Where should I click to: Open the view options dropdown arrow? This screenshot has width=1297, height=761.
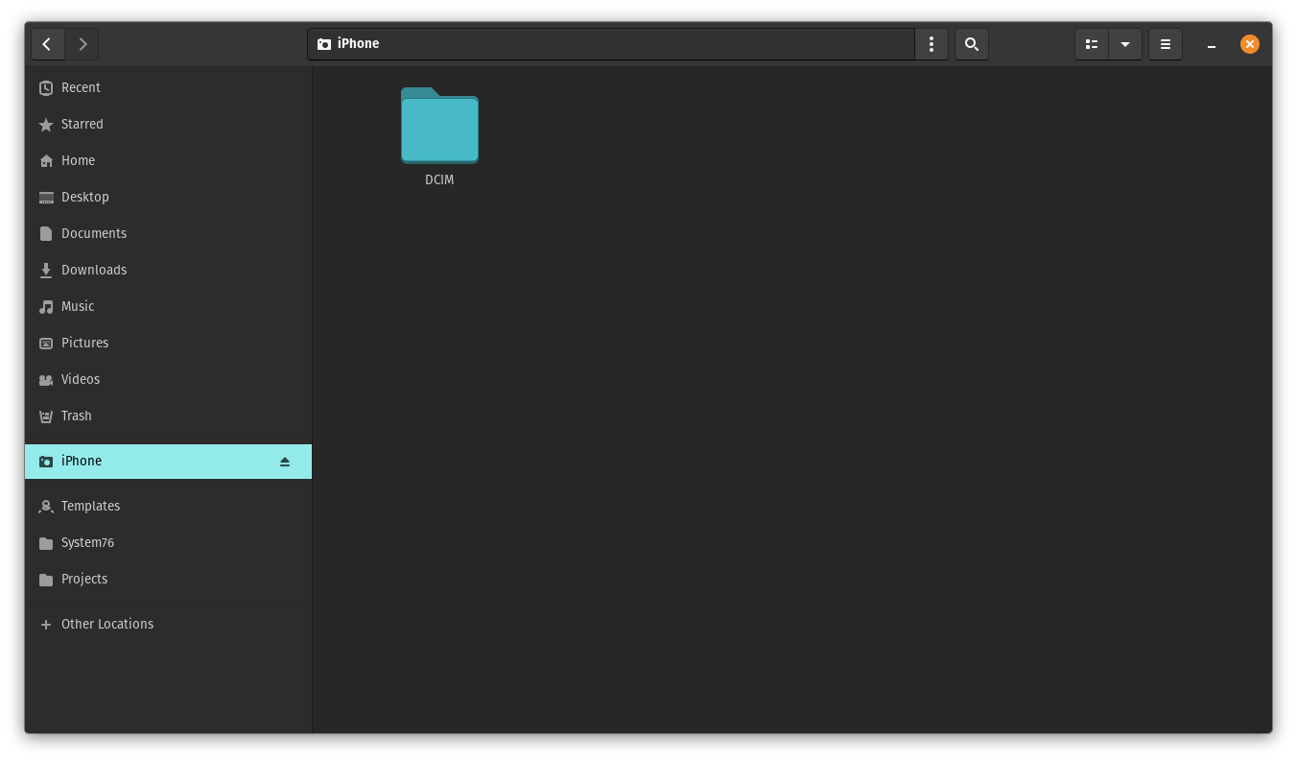click(1124, 43)
